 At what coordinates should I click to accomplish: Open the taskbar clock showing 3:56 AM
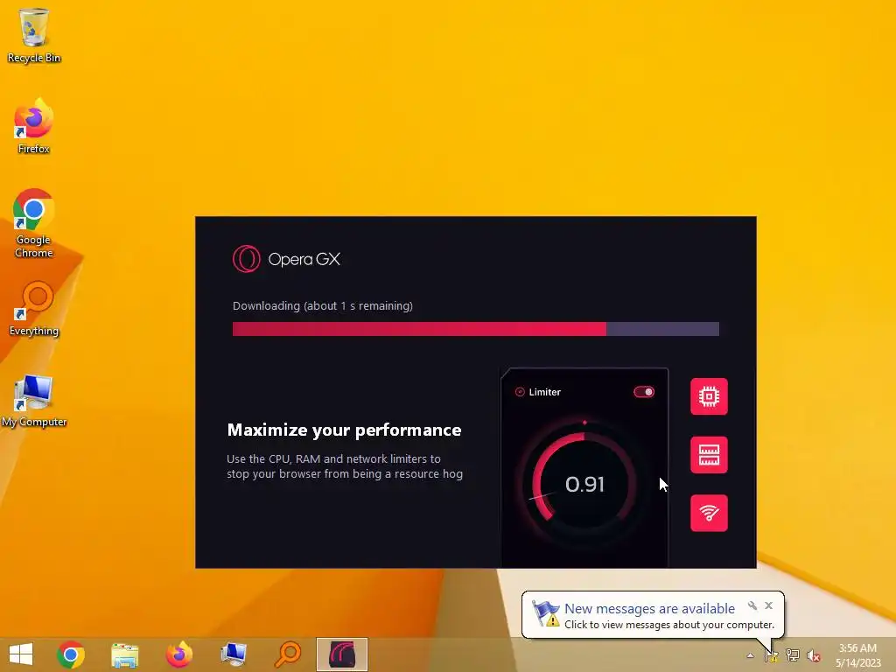[857, 655]
